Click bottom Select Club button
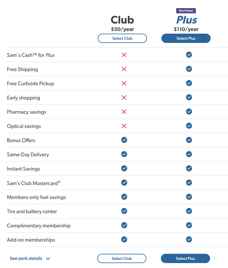The height and width of the screenshot is (268, 228). click(122, 258)
